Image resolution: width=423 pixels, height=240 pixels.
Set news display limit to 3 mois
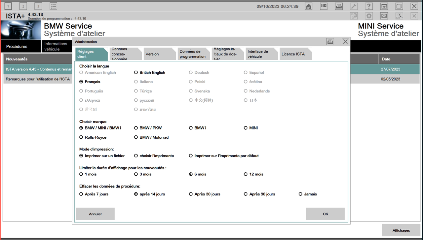pyautogui.click(x=143, y=174)
